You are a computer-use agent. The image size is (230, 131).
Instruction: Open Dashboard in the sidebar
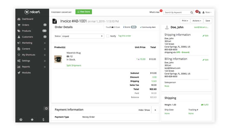(x=27, y=19)
